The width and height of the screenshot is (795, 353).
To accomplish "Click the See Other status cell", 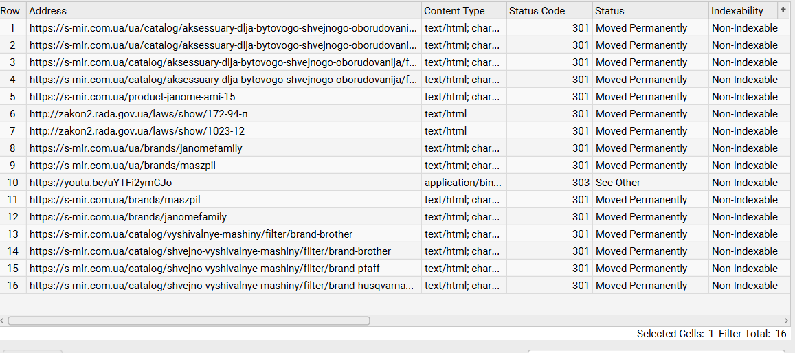I will point(618,183).
